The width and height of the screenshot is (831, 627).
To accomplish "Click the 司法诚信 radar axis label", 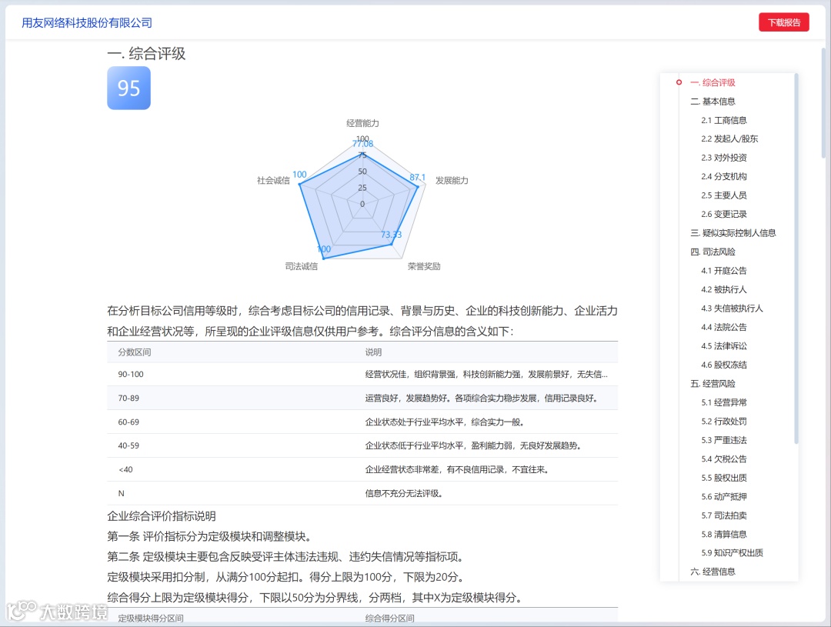I will 301,266.
